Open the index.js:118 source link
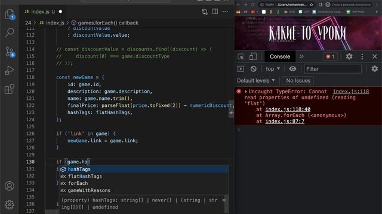This screenshot has height=214, width=382. click(x=351, y=92)
